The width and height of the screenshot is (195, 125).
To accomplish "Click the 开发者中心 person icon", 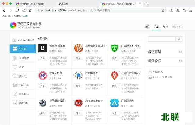I will (x=150, y=72).
